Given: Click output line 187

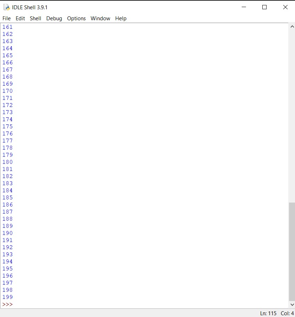Looking at the screenshot, I should click(x=7, y=212).
